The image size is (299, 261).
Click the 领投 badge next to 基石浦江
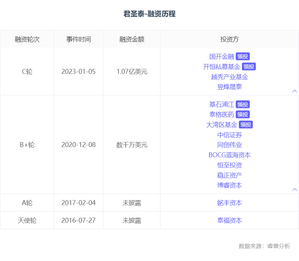point(243,104)
